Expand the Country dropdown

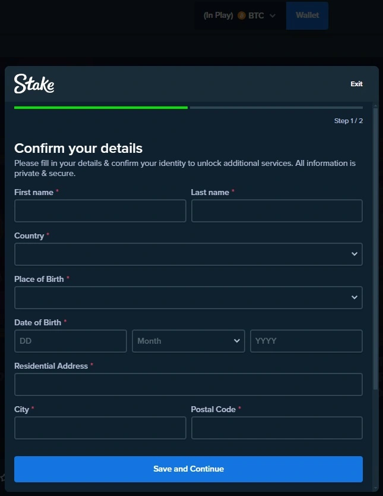point(188,254)
